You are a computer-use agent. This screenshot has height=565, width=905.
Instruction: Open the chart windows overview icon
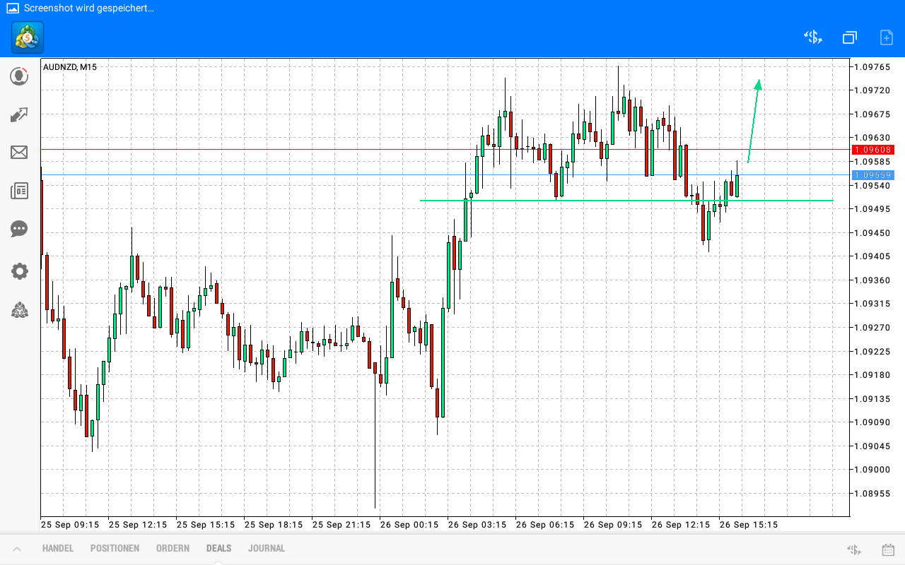click(x=849, y=37)
